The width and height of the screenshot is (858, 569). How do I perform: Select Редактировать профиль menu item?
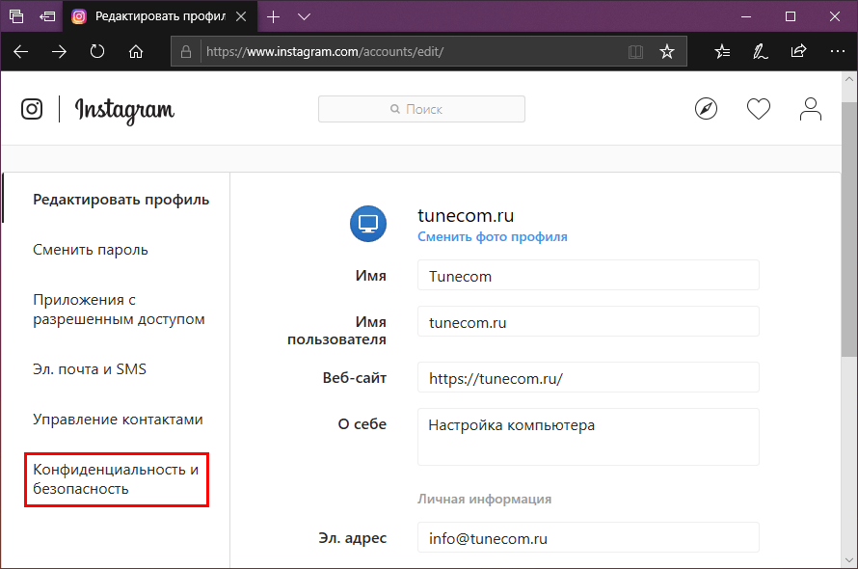121,200
